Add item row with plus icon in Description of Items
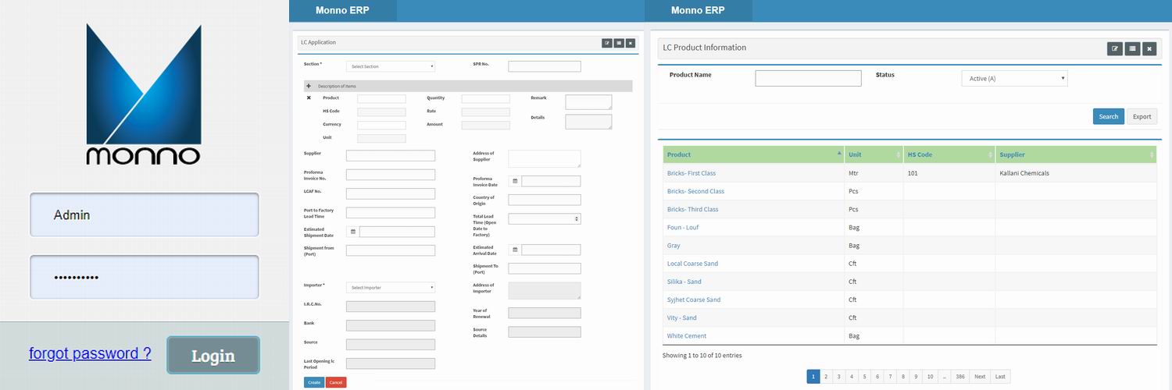Image resolution: width=1172 pixels, height=390 pixels. [x=309, y=86]
